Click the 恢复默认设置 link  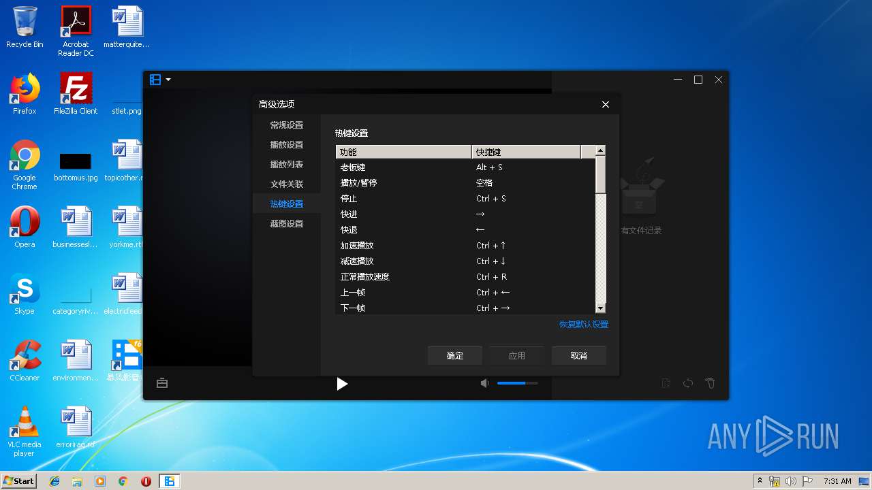point(584,325)
